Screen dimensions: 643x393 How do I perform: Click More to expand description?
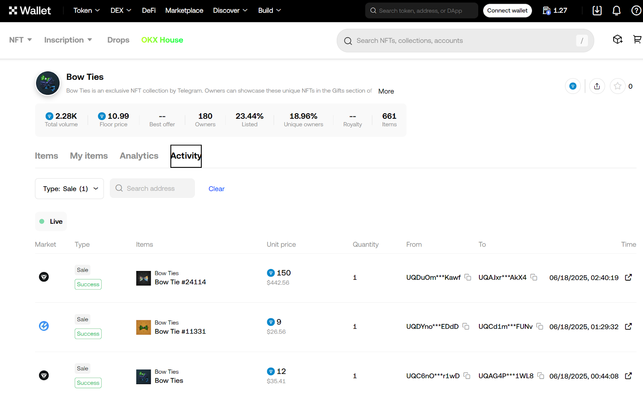pyautogui.click(x=386, y=91)
